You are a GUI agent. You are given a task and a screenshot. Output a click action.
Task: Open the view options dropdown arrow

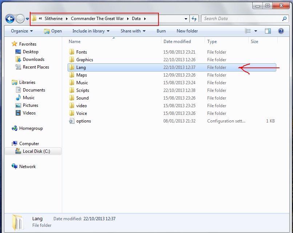[256, 31]
